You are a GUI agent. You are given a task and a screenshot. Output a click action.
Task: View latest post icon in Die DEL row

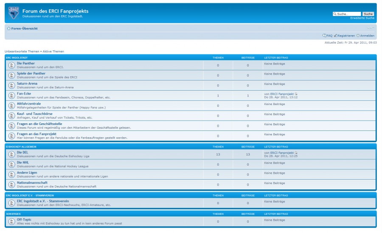[x=296, y=153]
